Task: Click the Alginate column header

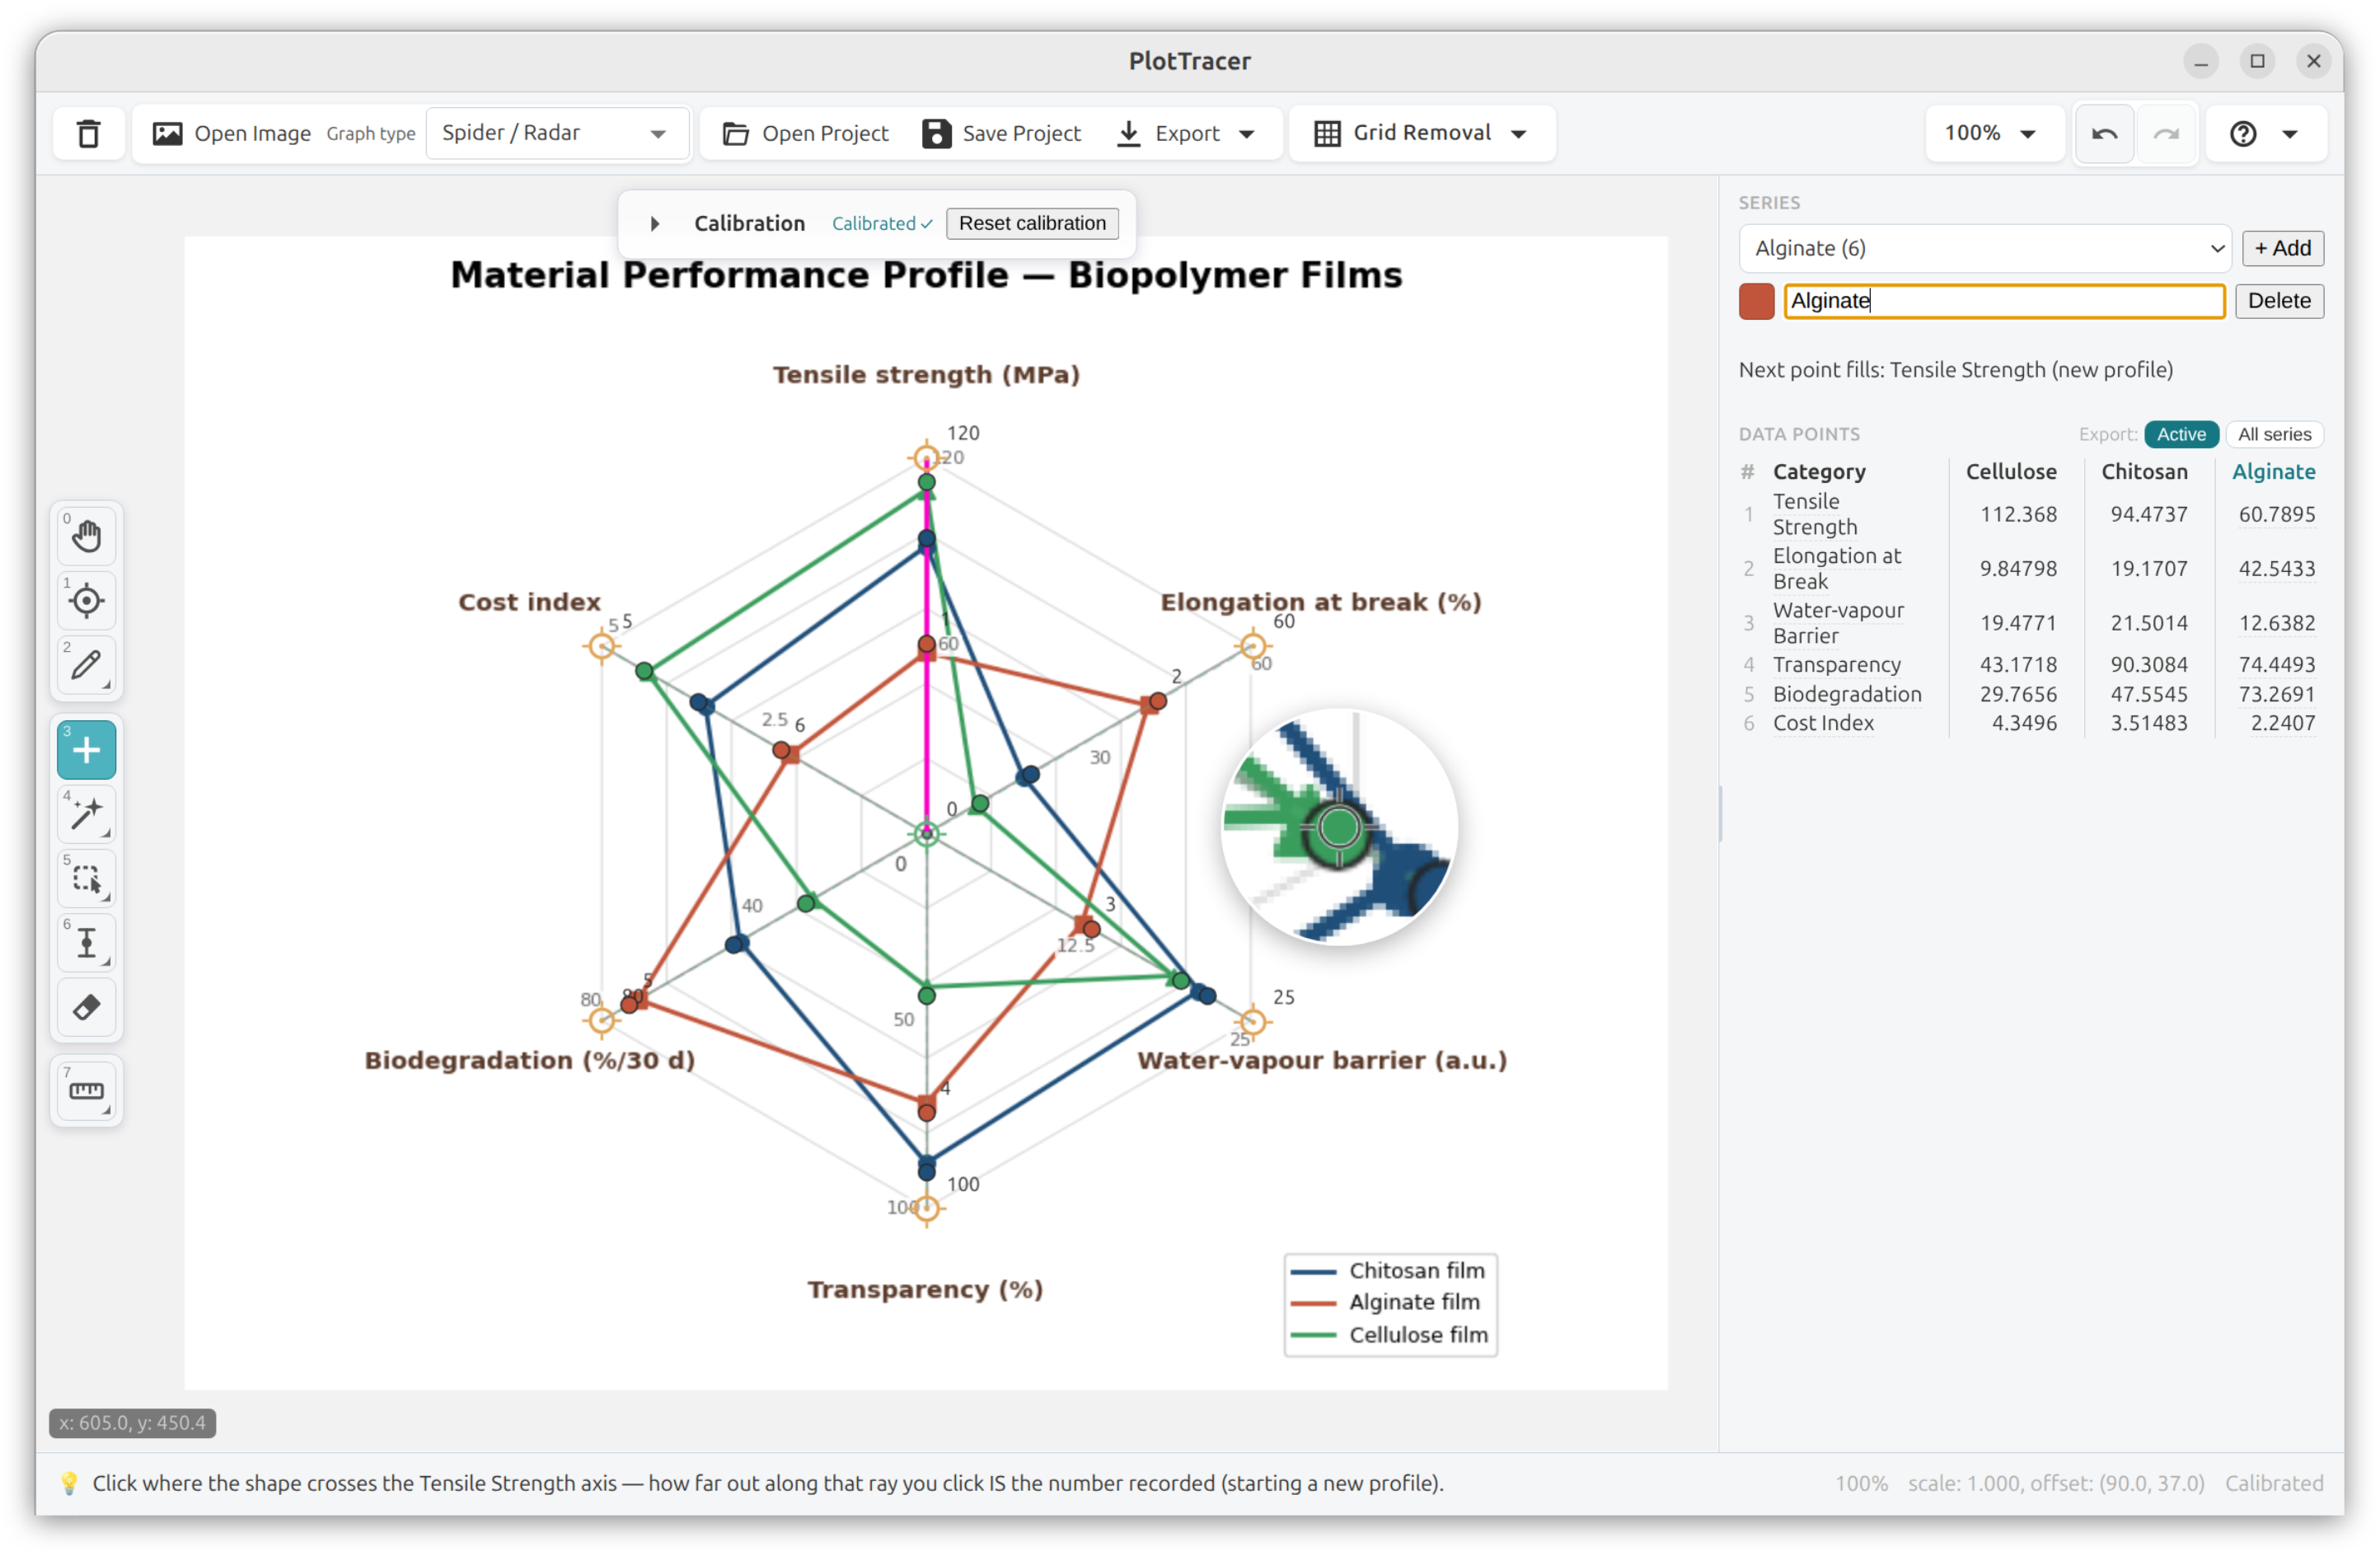Action: (x=2273, y=472)
